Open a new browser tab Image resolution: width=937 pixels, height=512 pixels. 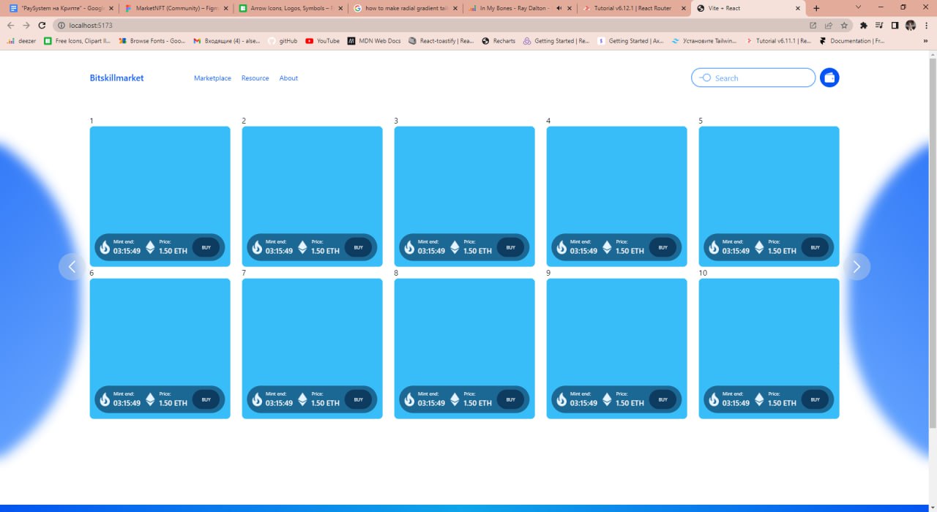pos(817,8)
